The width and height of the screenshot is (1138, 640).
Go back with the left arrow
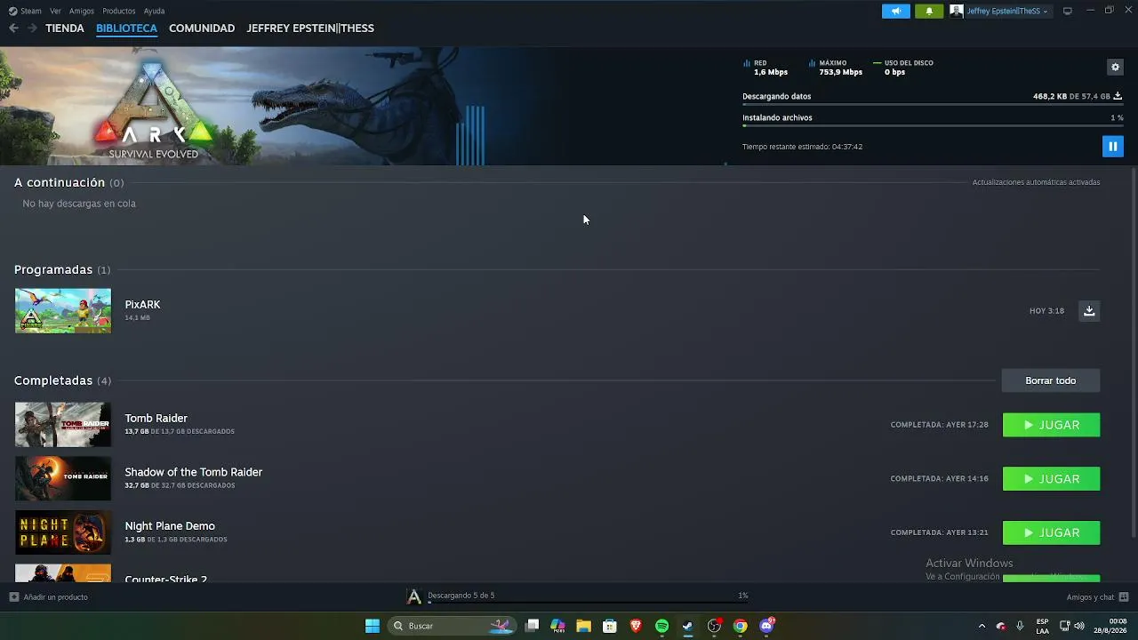tap(13, 28)
